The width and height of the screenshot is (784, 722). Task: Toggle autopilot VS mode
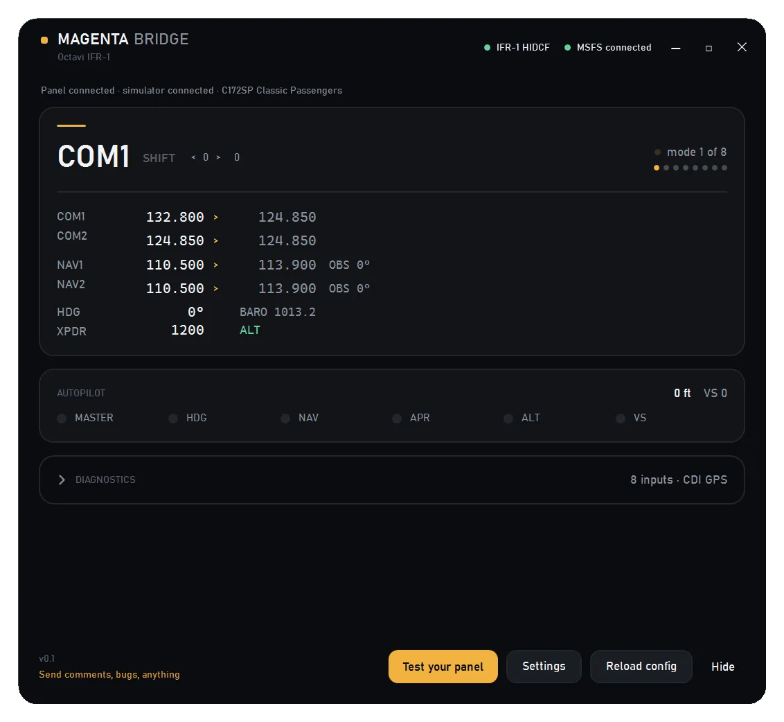point(621,419)
